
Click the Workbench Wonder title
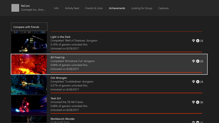63,119
